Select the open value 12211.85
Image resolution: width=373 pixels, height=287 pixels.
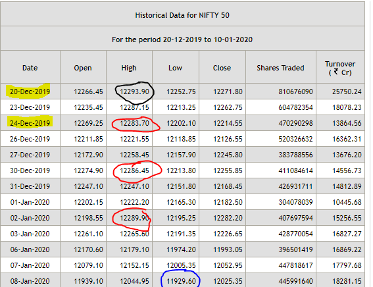point(88,139)
